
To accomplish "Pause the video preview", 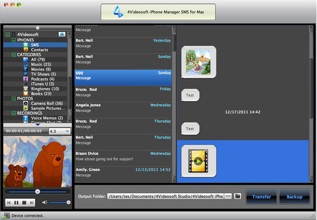I will coord(16,202).
